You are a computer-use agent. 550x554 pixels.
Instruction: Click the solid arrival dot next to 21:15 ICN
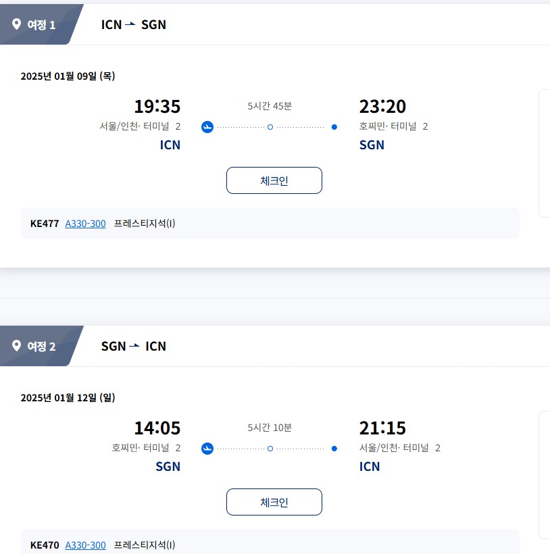click(x=334, y=449)
